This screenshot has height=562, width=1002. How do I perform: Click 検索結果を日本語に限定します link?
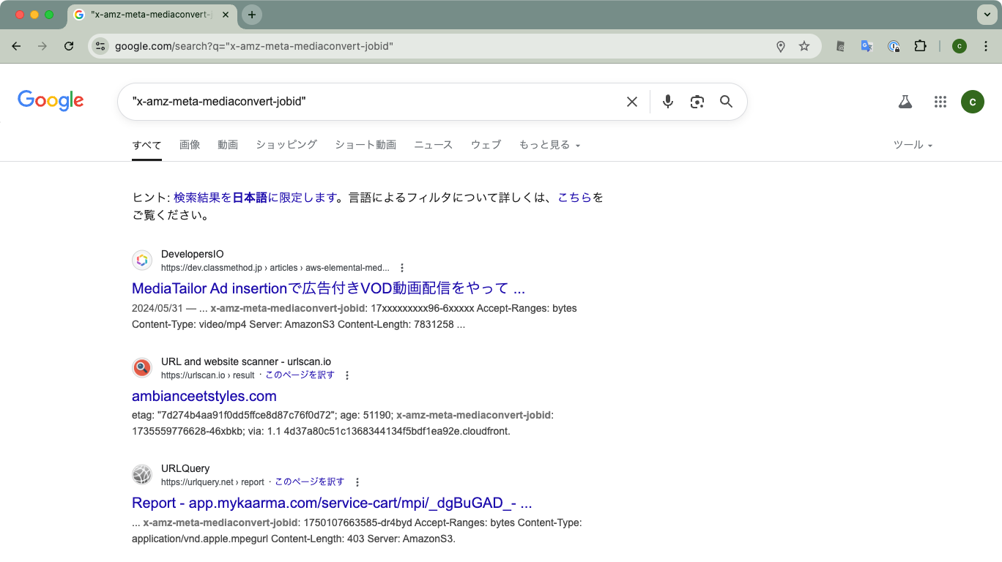(254, 198)
